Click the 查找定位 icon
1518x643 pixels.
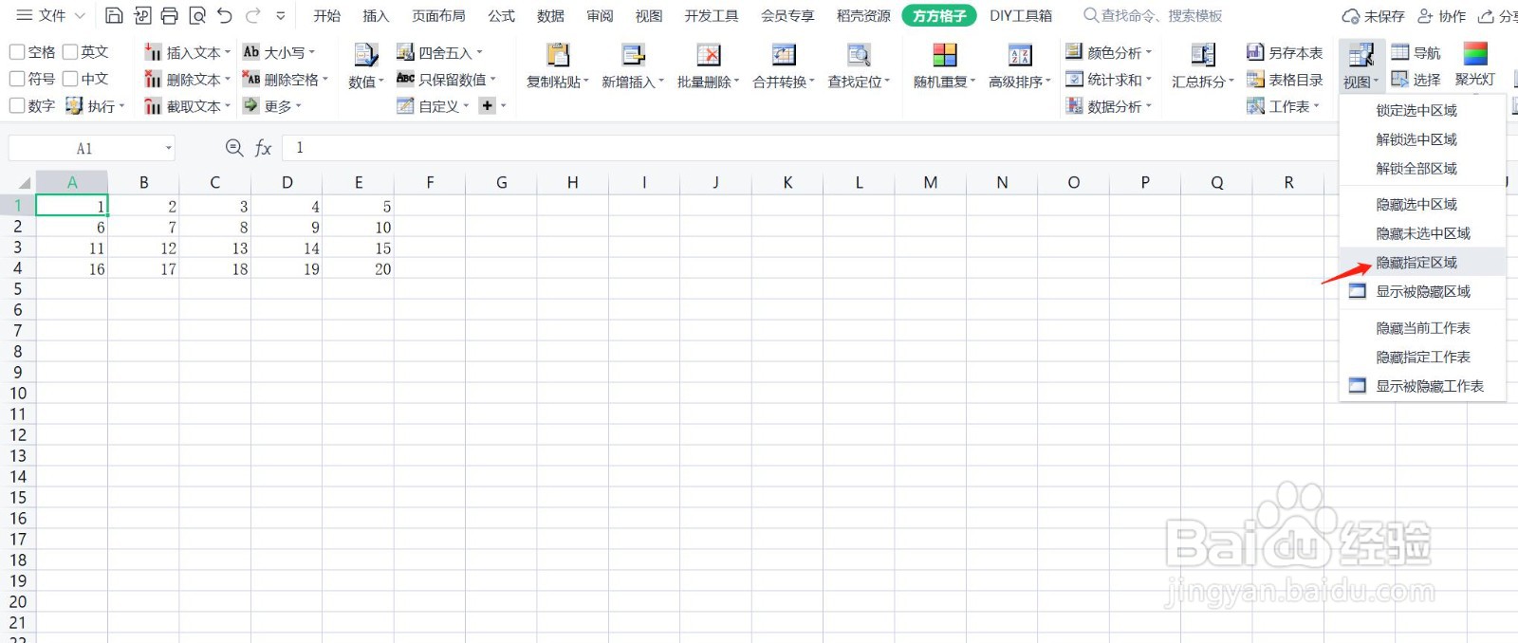pyautogui.click(x=859, y=54)
